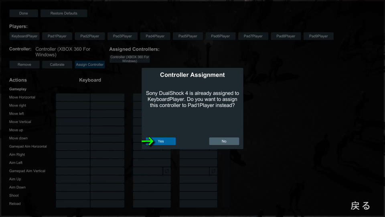This screenshot has height=217, width=385.
Task: Click the Assign Controller button
Action: tap(89, 64)
